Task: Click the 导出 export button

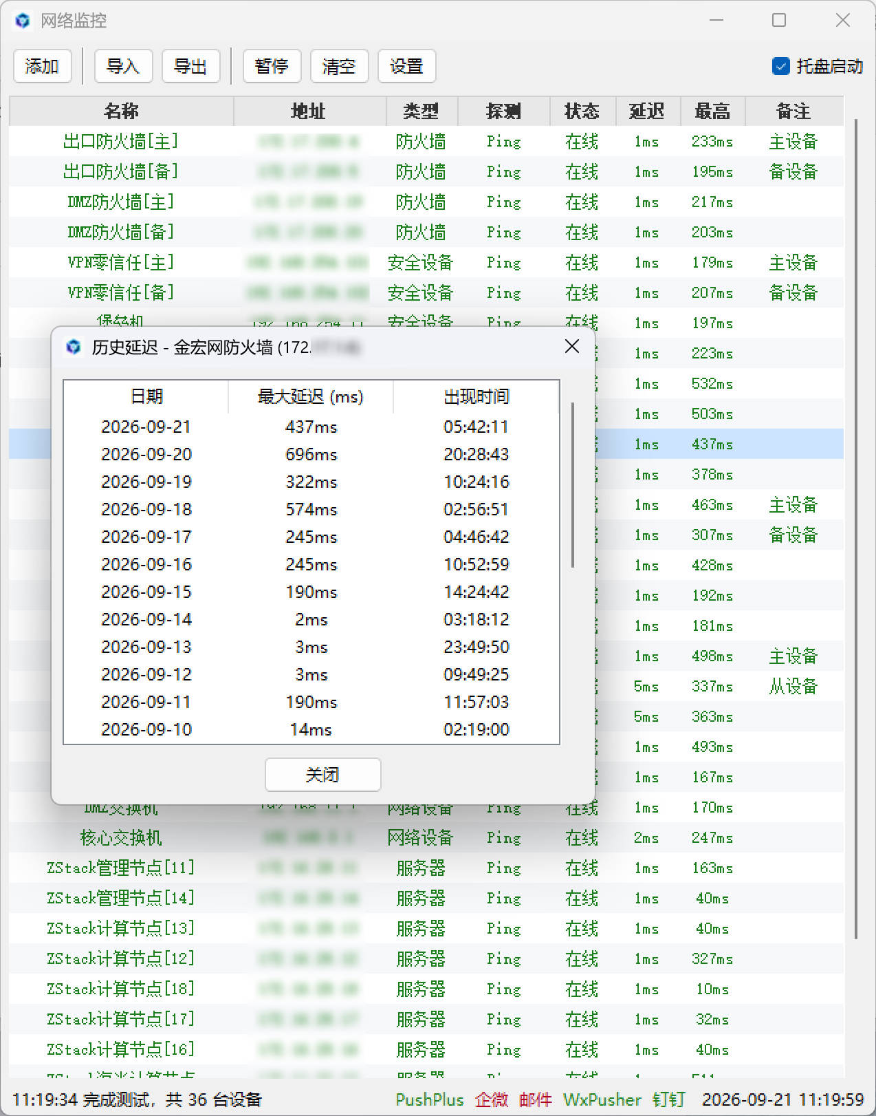Action: [190, 66]
